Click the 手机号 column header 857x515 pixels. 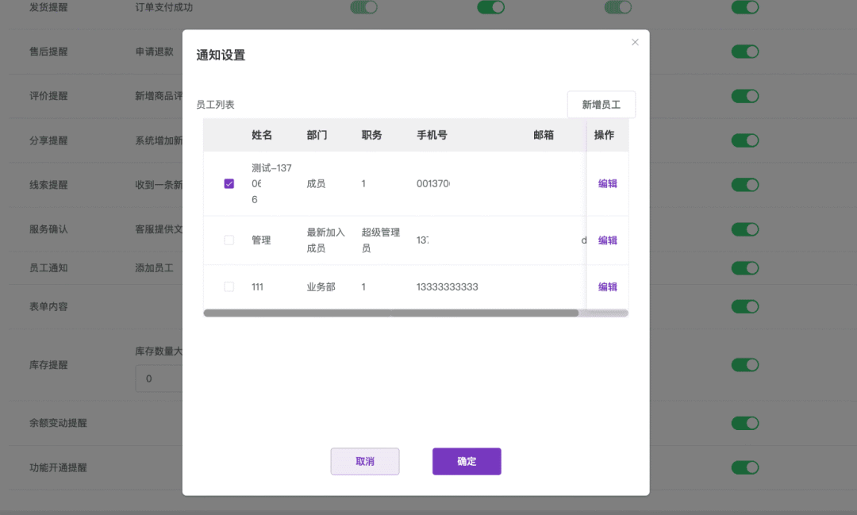click(x=432, y=135)
